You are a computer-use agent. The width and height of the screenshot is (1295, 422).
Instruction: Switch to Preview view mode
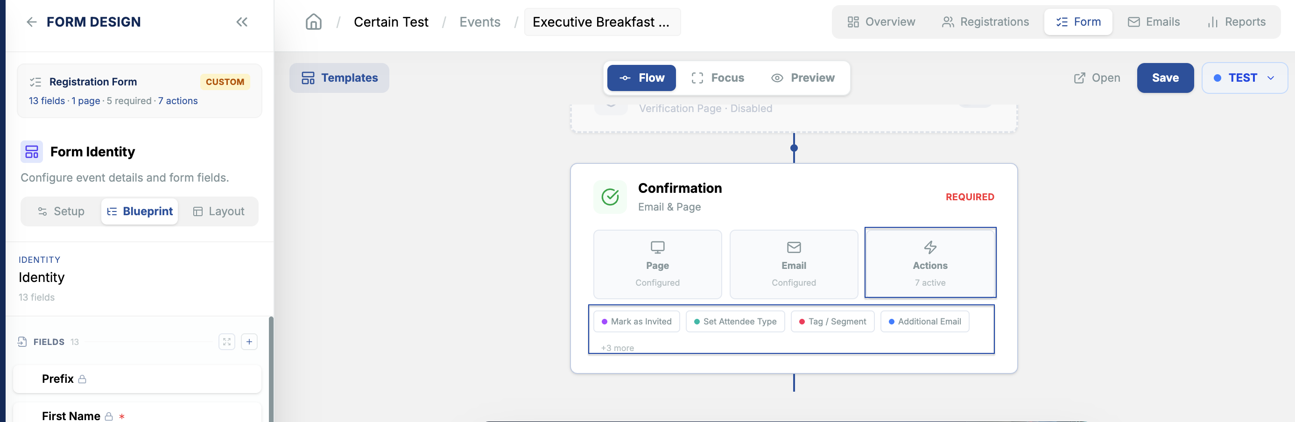coord(803,78)
